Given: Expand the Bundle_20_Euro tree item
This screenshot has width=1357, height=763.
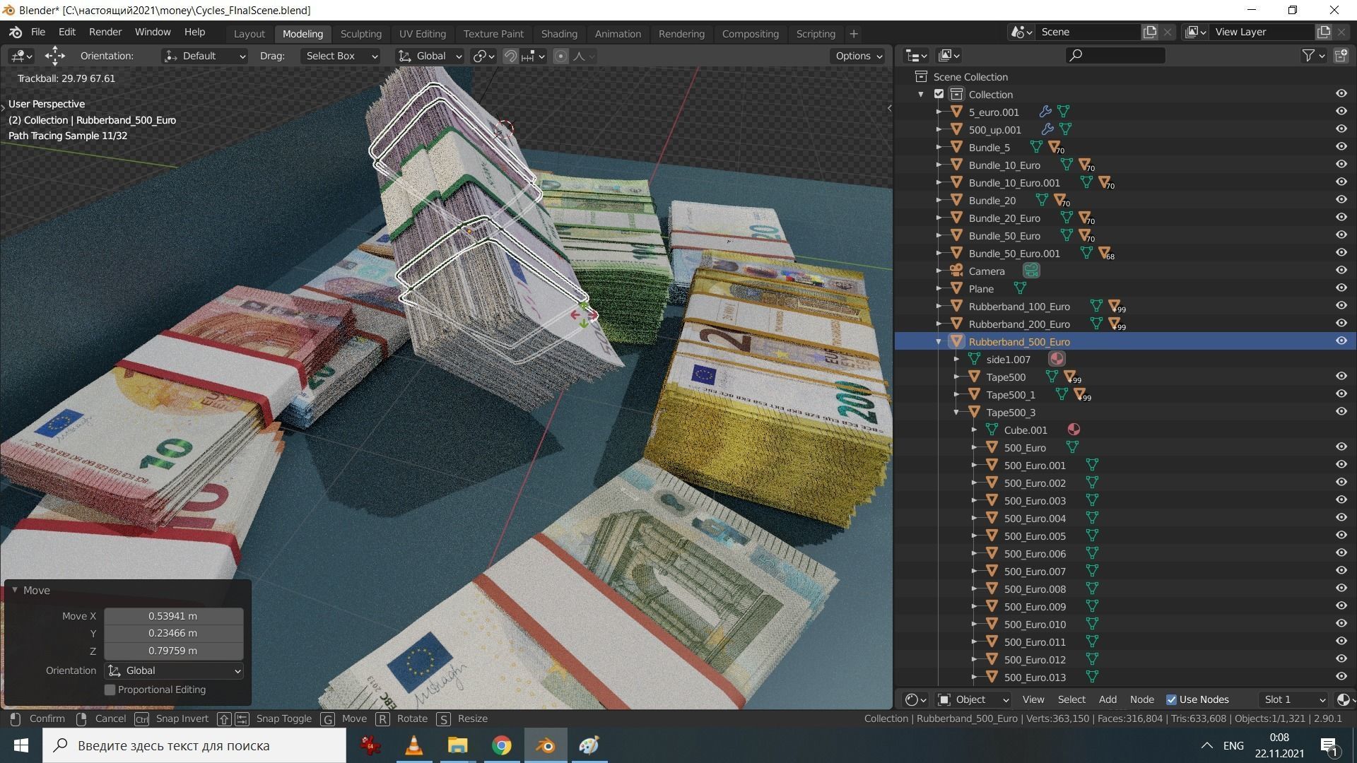Looking at the screenshot, I should 938,218.
